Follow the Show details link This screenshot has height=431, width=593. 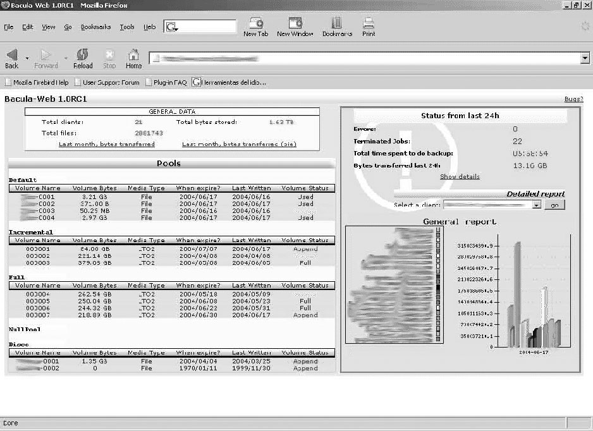point(460,176)
